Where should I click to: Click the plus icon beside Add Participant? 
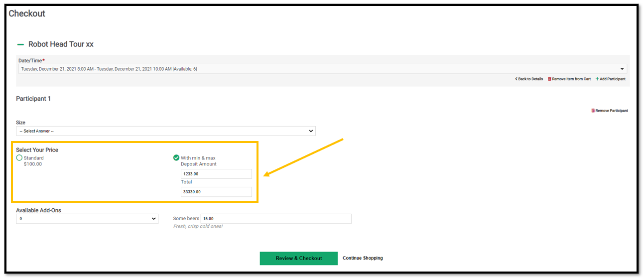click(597, 79)
